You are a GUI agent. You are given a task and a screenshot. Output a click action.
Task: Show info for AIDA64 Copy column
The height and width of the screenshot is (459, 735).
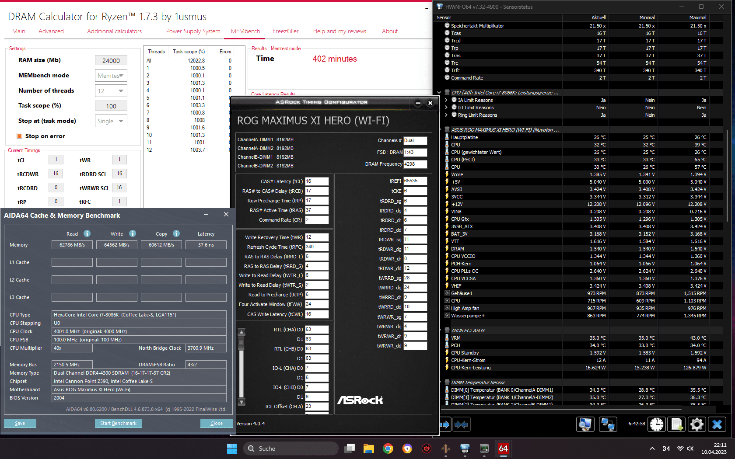tap(176, 233)
